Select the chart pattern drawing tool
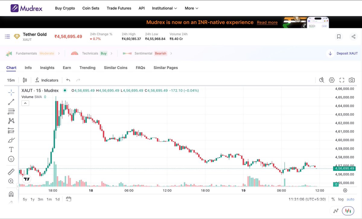This screenshot has width=362, height=219. tap(11, 121)
